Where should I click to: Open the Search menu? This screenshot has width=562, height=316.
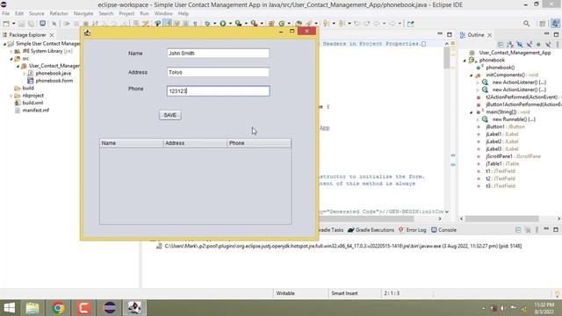coord(105,13)
